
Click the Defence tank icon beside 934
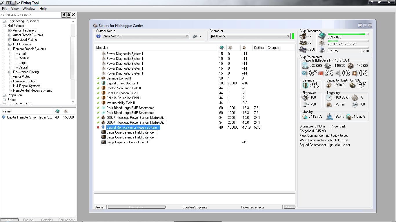305,85
